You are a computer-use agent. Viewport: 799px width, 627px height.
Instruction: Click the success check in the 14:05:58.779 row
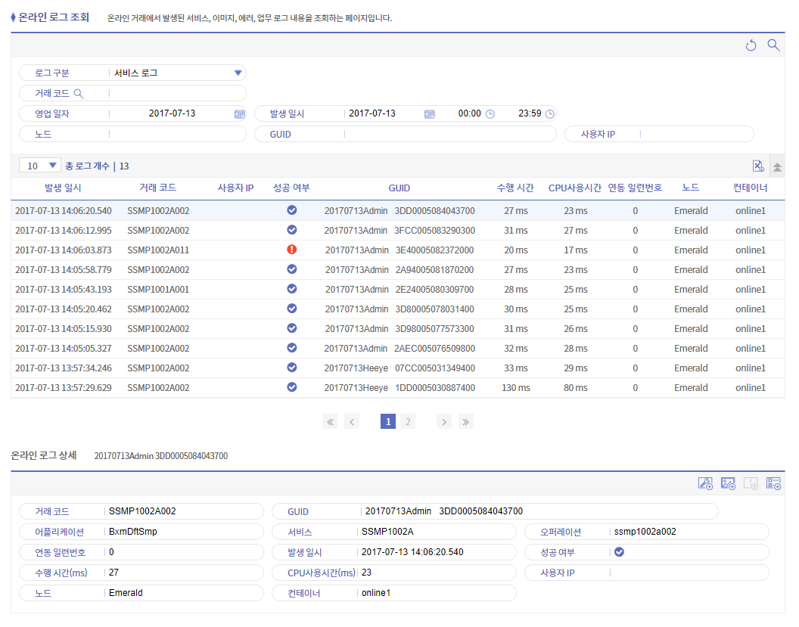(x=292, y=269)
